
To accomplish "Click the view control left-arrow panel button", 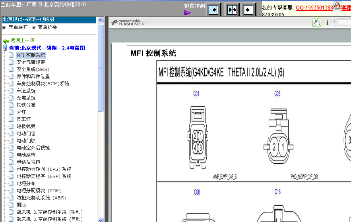I will 248,10.
